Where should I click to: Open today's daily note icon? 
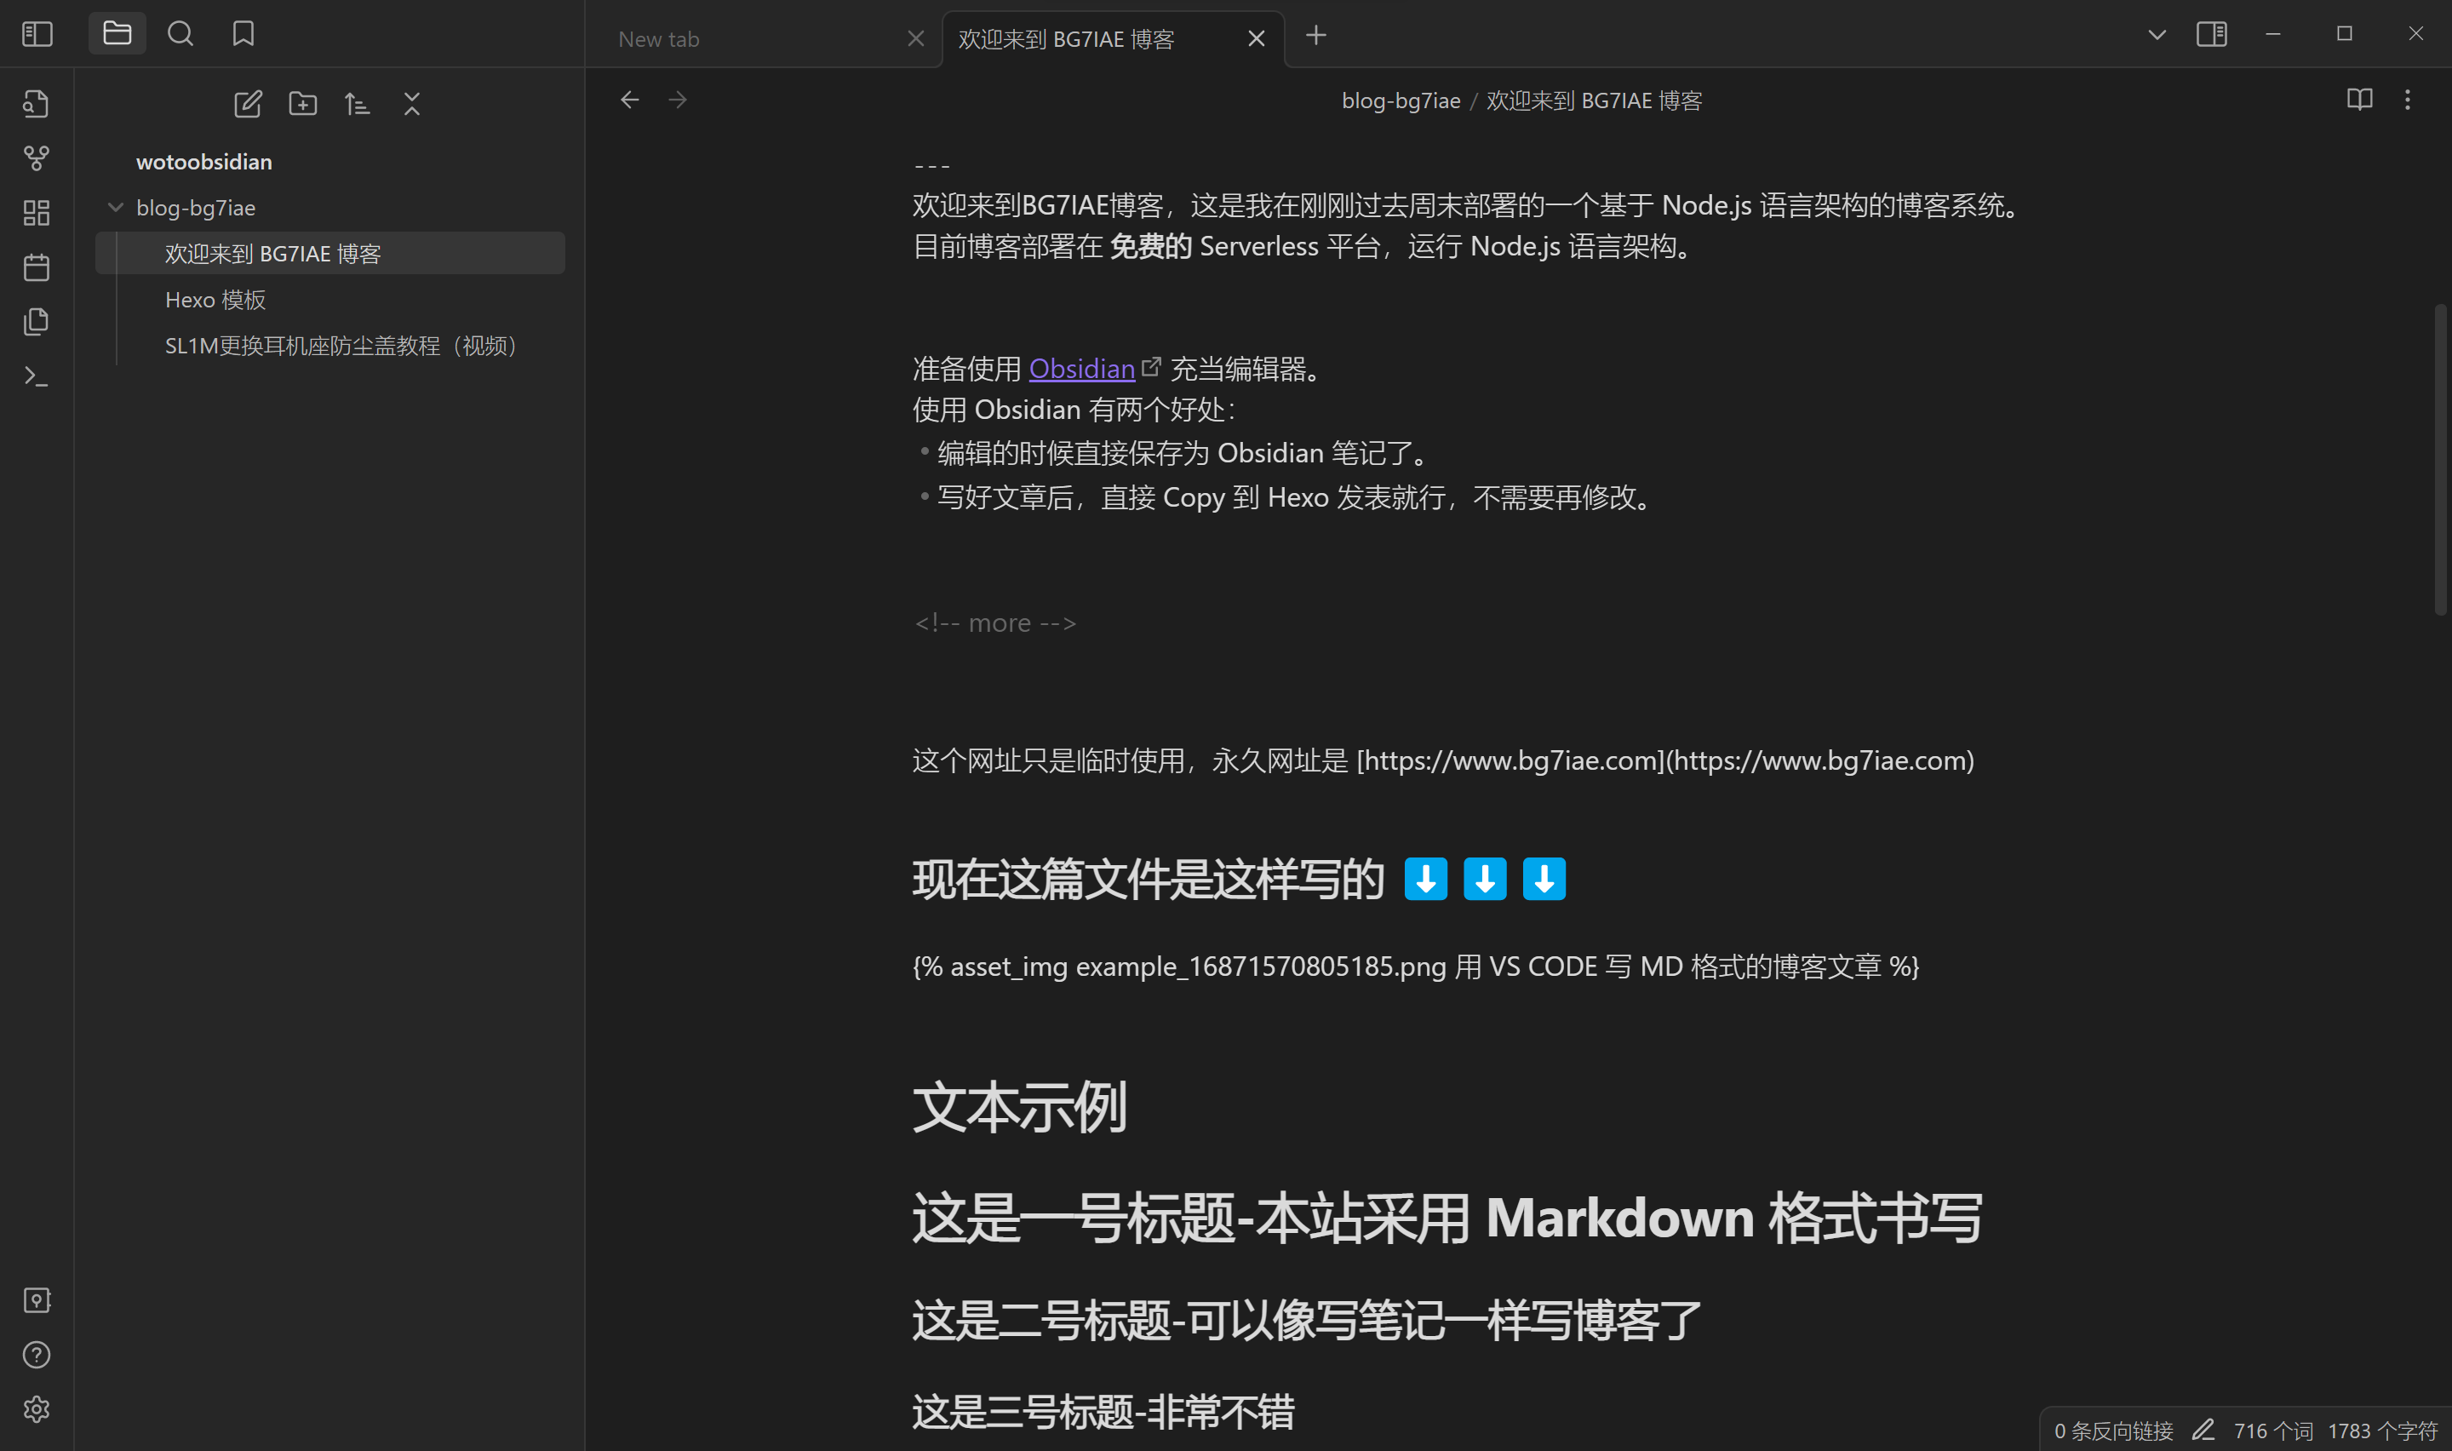click(x=36, y=267)
